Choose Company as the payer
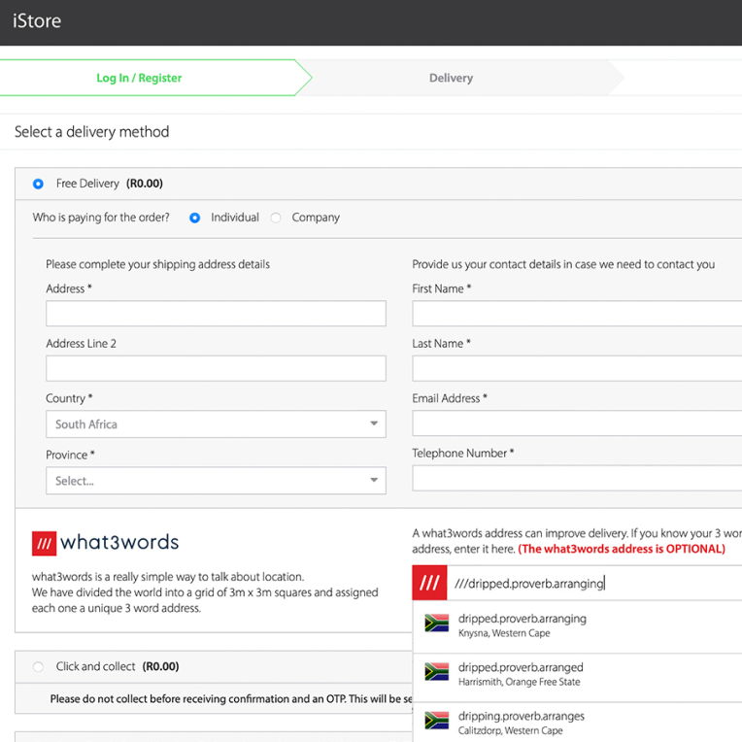This screenshot has height=742, width=742. (276, 218)
